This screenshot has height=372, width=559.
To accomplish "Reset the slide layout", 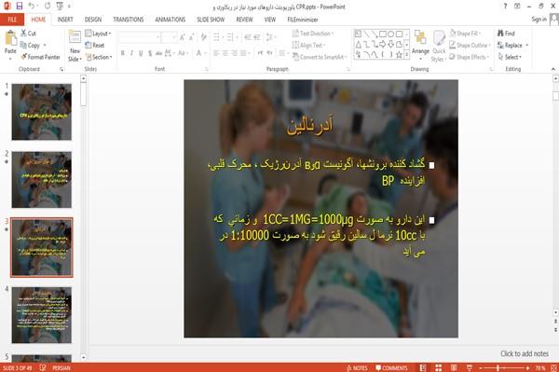I will (x=95, y=46).
